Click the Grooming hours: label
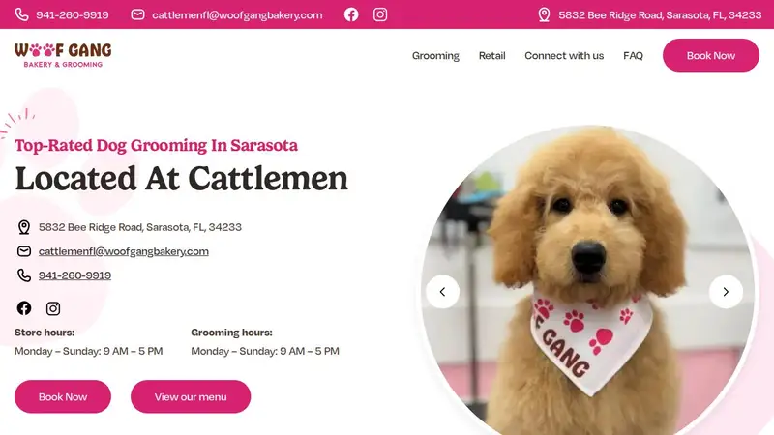 click(231, 333)
